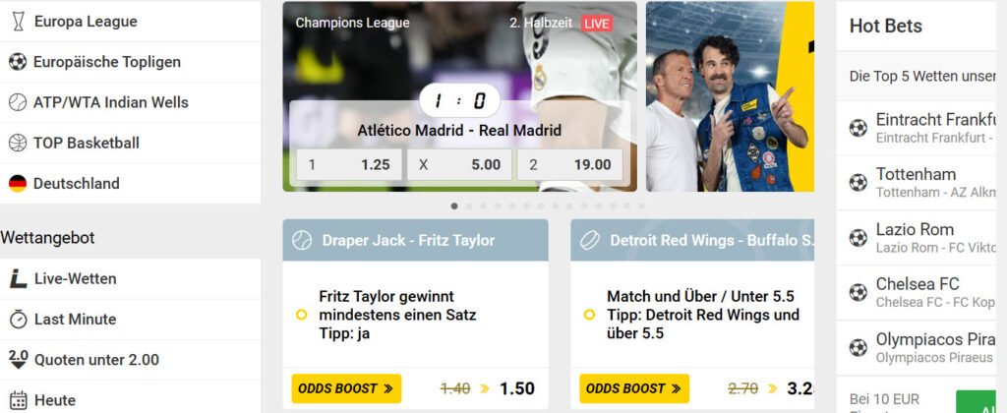Select the Detroit Red Wings bet radio circle
This screenshot has height=413, width=1007.
(x=589, y=315)
